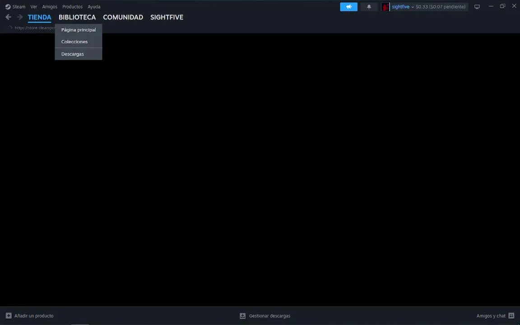The height and width of the screenshot is (325, 520).
Task: Select Descargas in the dropdown
Action: point(79,54)
